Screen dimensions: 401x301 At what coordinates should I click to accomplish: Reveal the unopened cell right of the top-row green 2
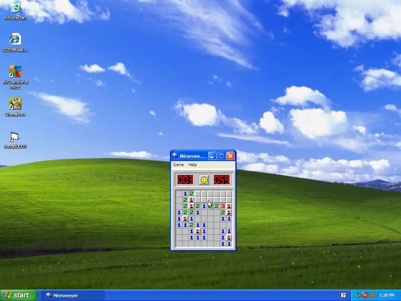(198, 194)
